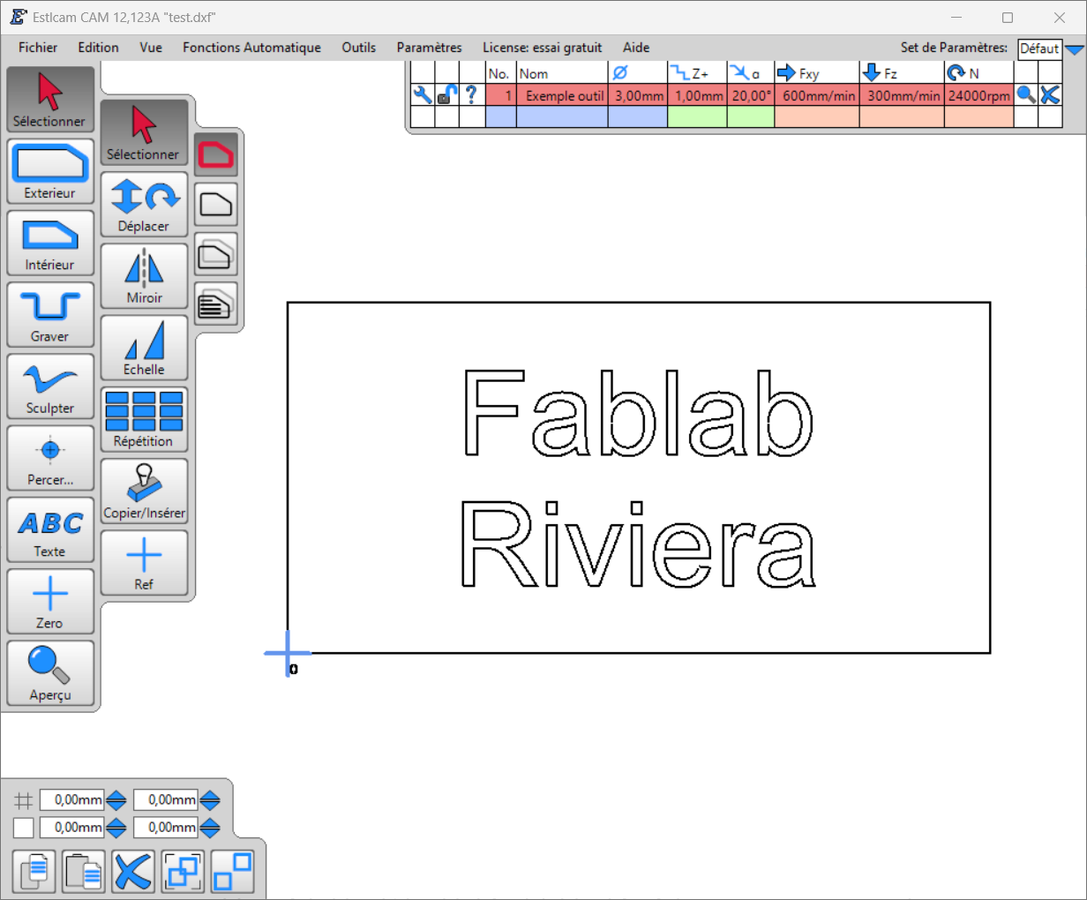Click the Fablab text outline on canvas
The height and width of the screenshot is (900, 1087).
pyautogui.click(x=637, y=412)
